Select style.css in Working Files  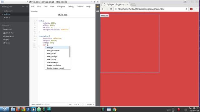coord(7,14)
